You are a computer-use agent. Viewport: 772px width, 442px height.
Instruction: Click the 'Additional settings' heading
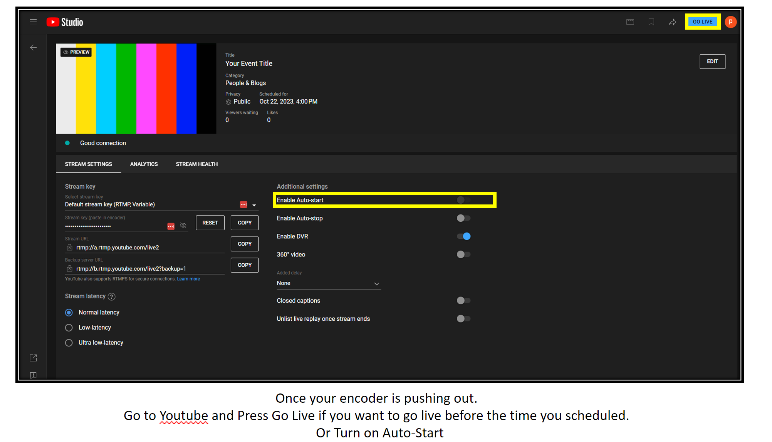[302, 187]
